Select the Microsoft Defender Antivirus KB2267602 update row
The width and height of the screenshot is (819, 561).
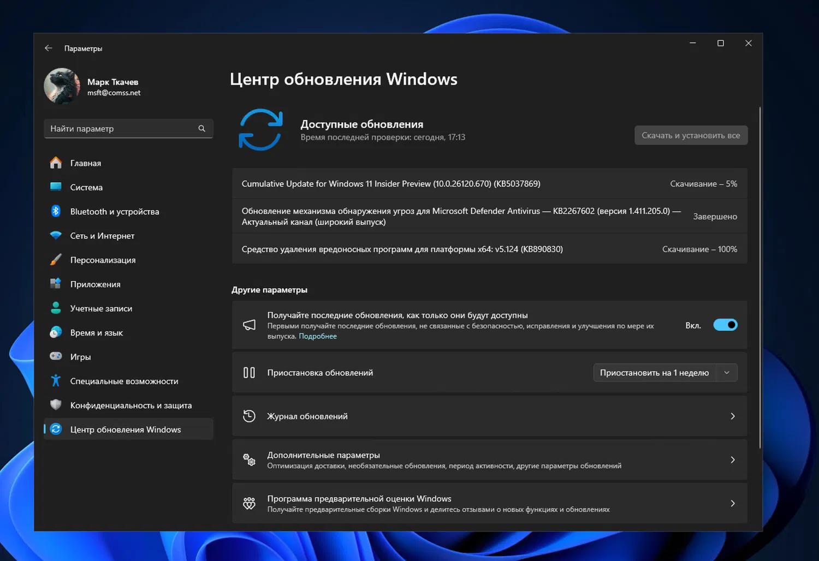(x=490, y=217)
